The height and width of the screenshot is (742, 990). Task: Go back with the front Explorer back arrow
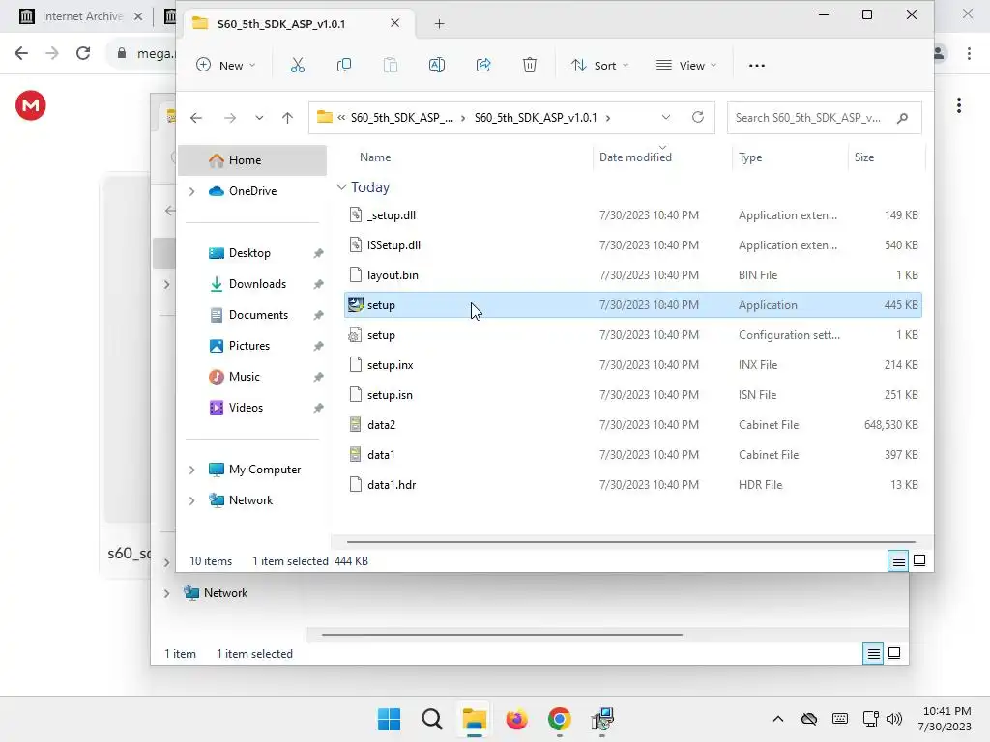(x=196, y=118)
